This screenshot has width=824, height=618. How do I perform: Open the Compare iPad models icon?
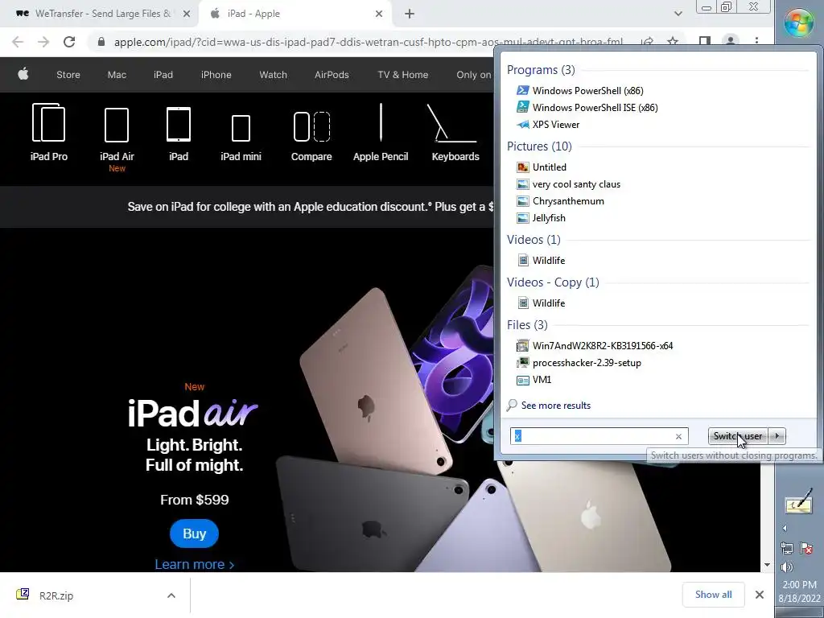pyautogui.click(x=311, y=135)
